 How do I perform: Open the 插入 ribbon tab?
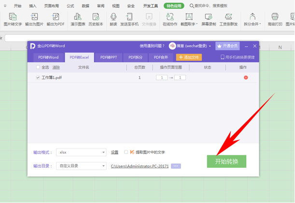click(x=32, y=6)
